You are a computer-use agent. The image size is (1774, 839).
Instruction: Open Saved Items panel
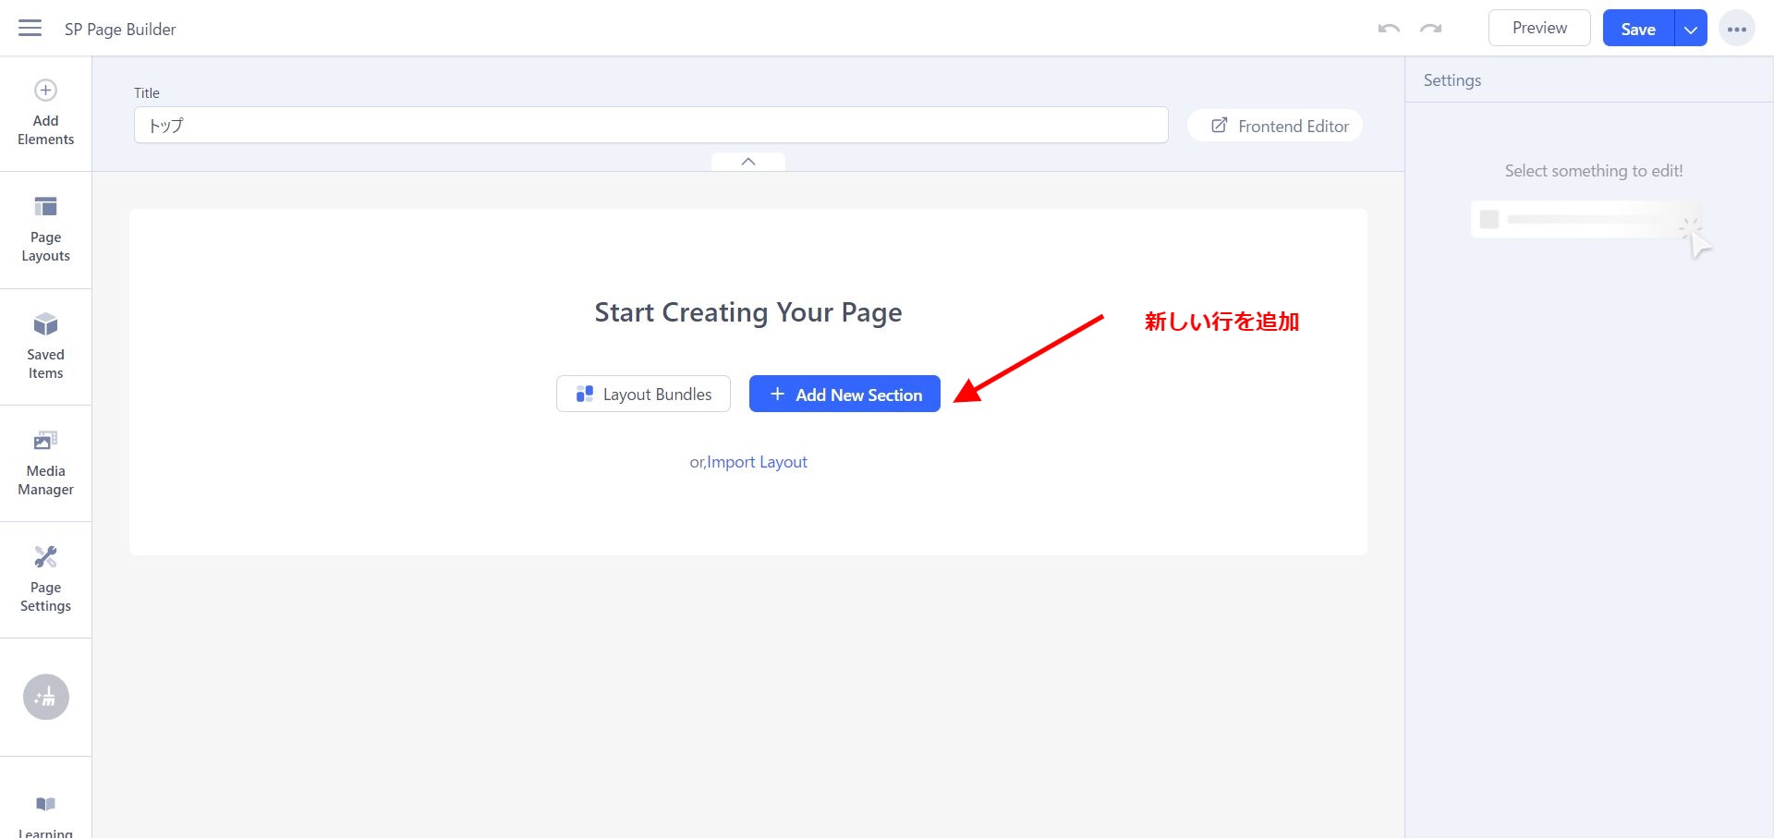coord(45,347)
